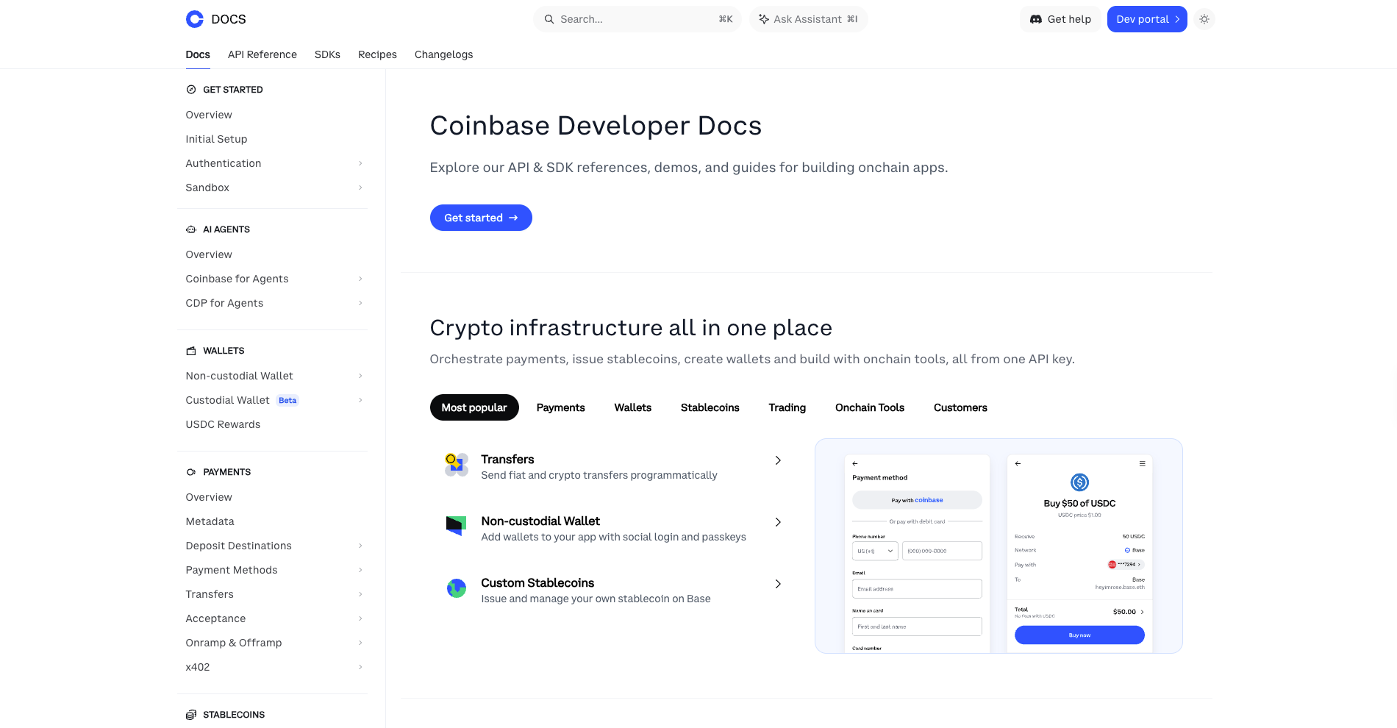Open Overview under Get Started
The width and height of the screenshot is (1397, 728).
pos(209,115)
